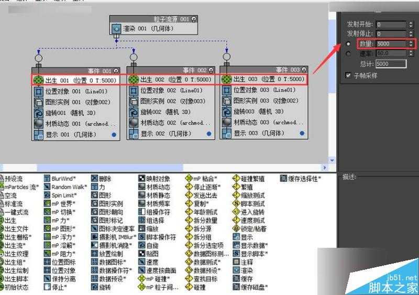This screenshot has width=419, height=295.
Task: Pick mP 世界 operator in depot
Action: (x=60, y=203)
